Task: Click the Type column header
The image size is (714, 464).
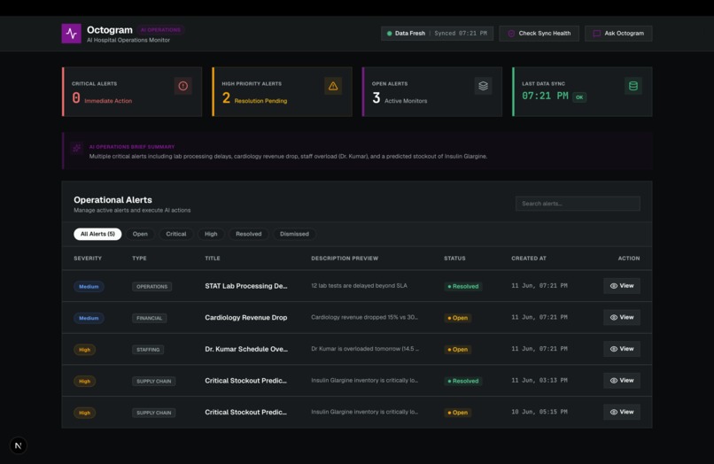Action: point(139,259)
